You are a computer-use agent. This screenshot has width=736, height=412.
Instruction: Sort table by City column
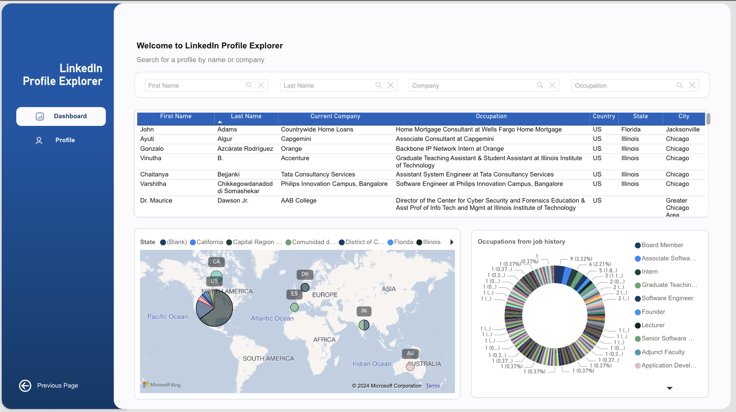click(x=684, y=116)
